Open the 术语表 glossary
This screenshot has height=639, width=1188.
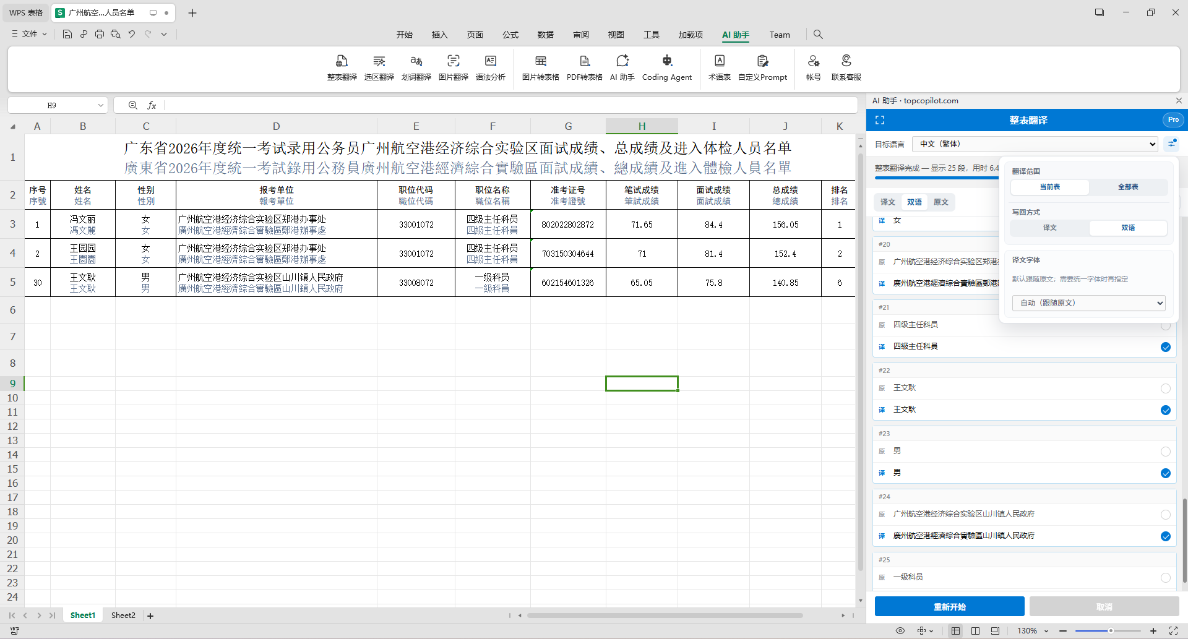click(x=719, y=67)
